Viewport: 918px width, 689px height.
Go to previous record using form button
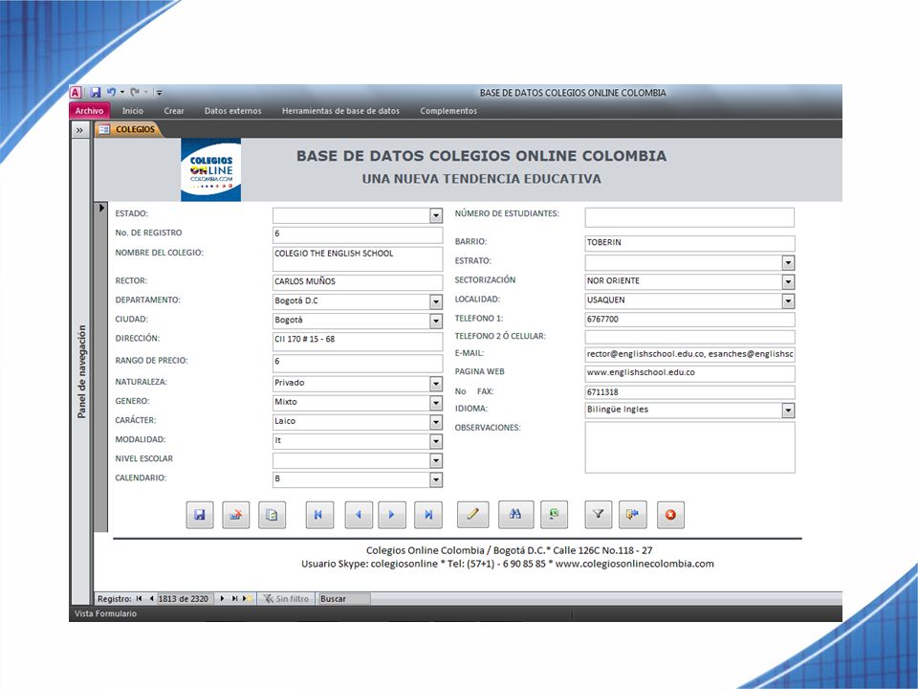(x=359, y=515)
